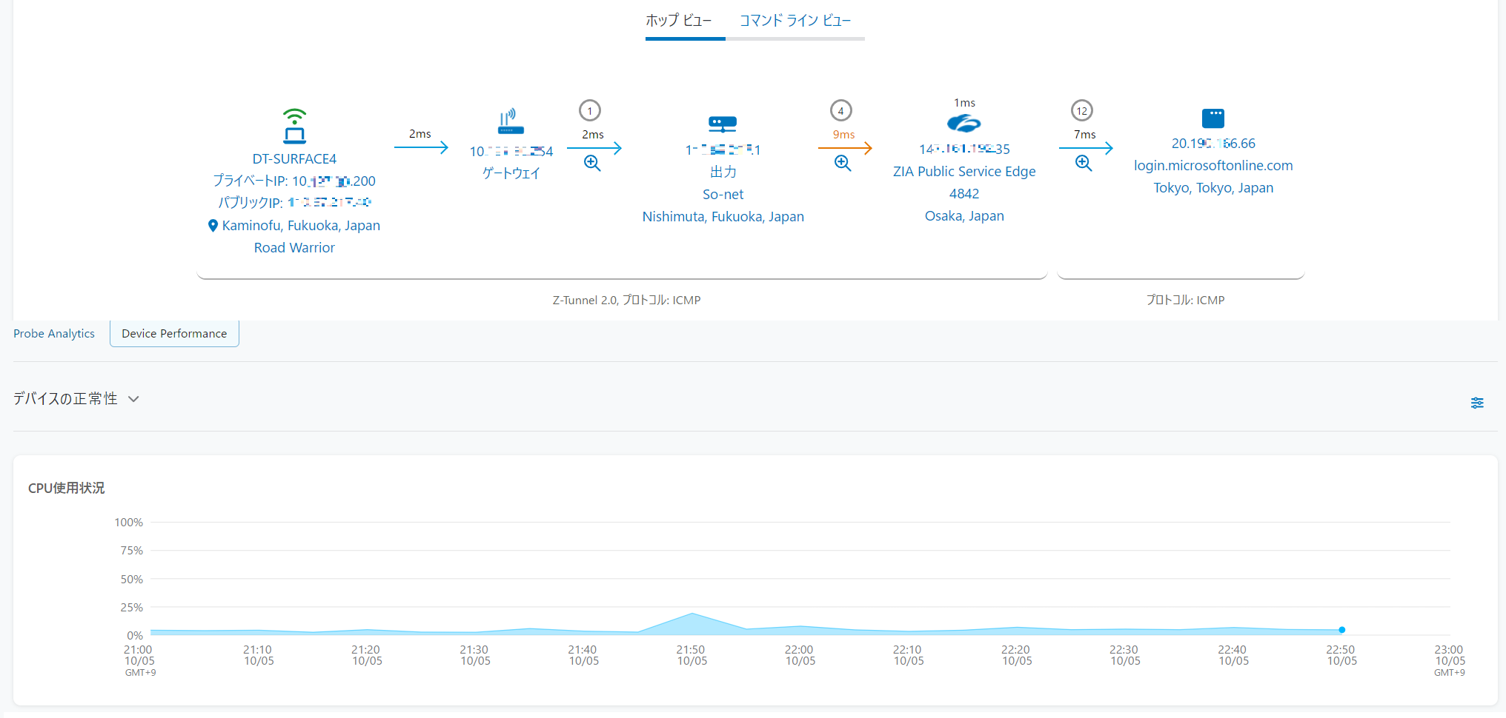Click the location pin next to Kaminofu
The image size is (1506, 718).
coord(213,226)
